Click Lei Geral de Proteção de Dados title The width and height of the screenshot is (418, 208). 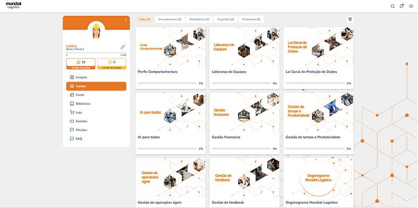311,72
